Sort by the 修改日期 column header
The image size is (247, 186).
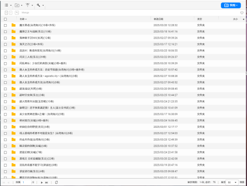click(x=159, y=19)
